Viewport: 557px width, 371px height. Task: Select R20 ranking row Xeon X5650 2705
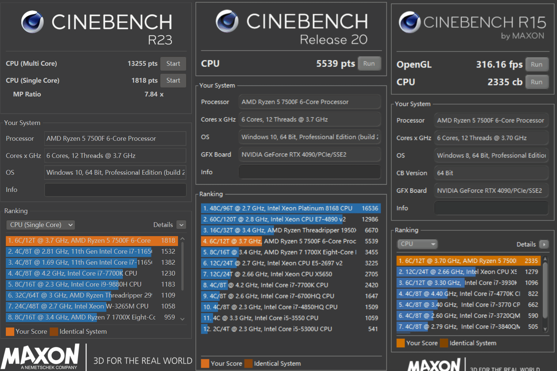tap(291, 274)
